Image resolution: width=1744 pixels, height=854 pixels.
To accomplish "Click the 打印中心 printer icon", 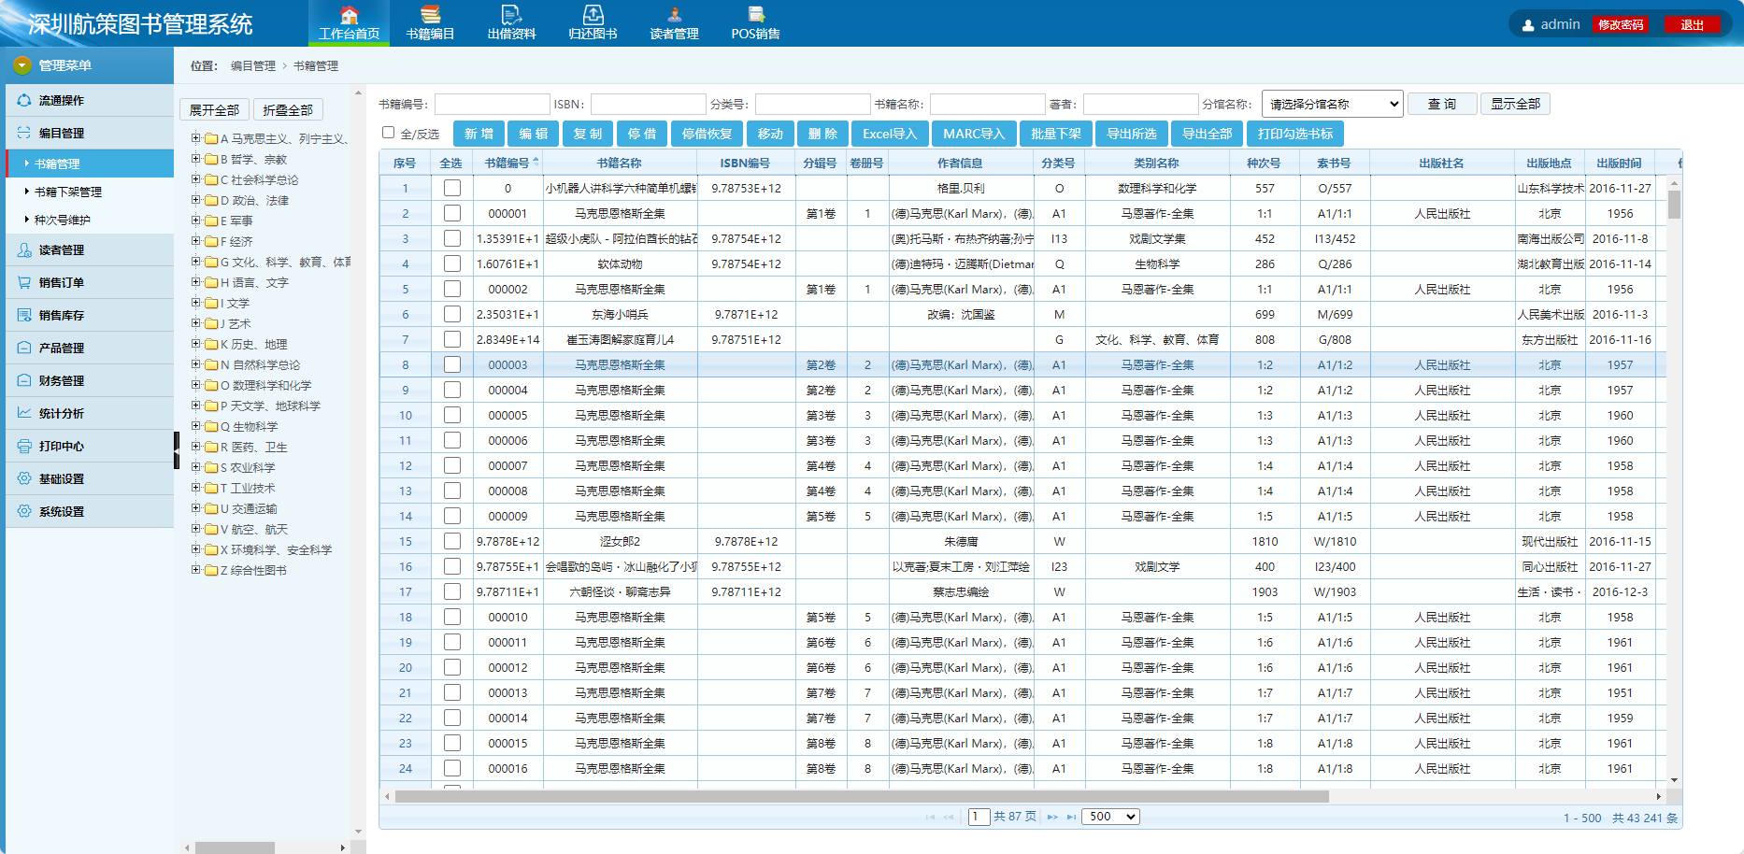I will [23, 446].
